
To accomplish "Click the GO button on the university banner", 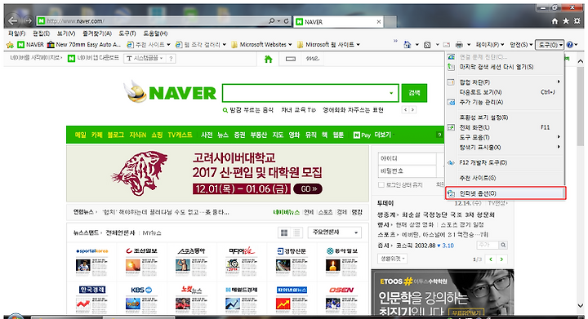I will click(x=308, y=188).
